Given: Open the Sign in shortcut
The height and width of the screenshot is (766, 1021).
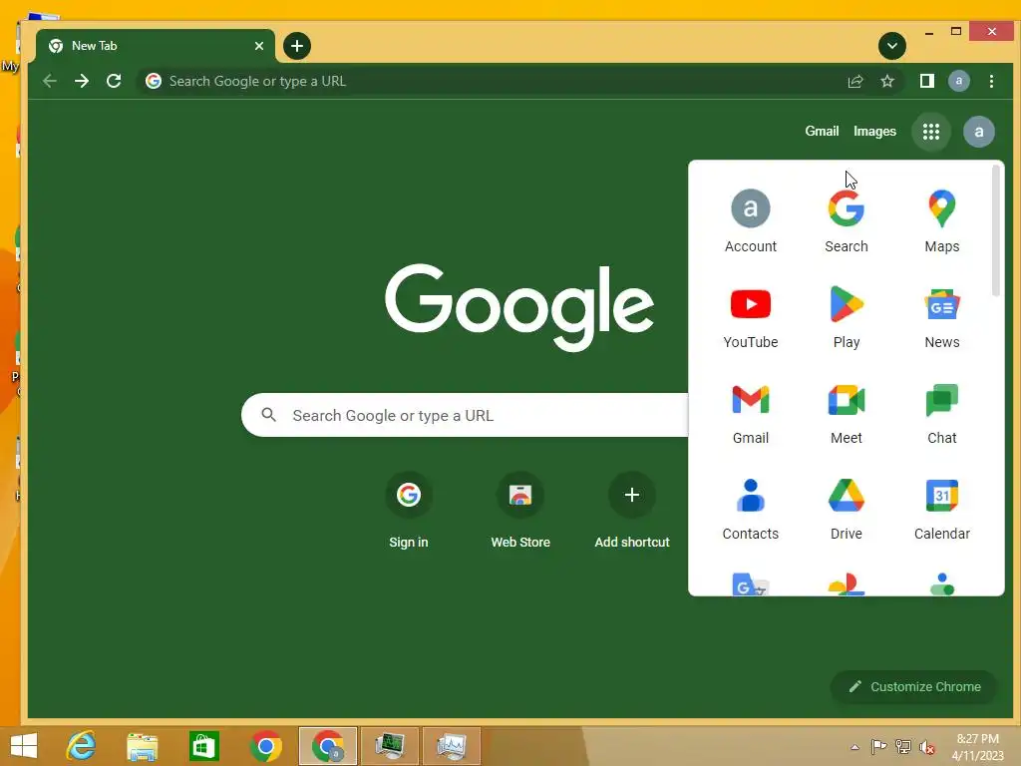Looking at the screenshot, I should pos(408,511).
